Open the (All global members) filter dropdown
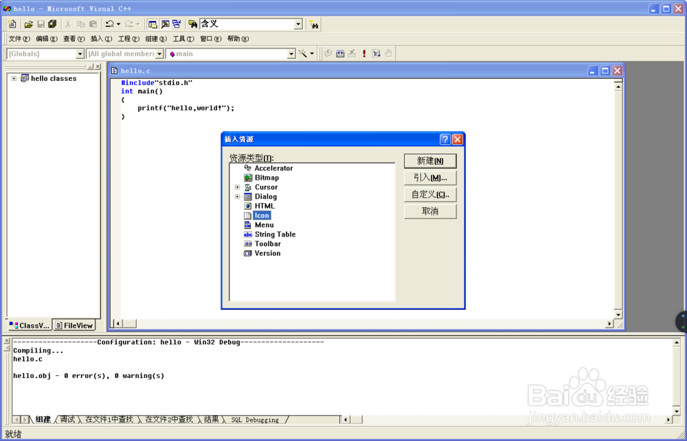 click(159, 53)
